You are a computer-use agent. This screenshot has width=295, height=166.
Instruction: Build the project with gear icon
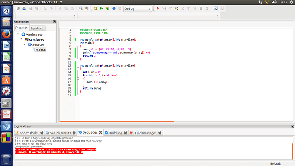pyautogui.click(x=96, y=9)
